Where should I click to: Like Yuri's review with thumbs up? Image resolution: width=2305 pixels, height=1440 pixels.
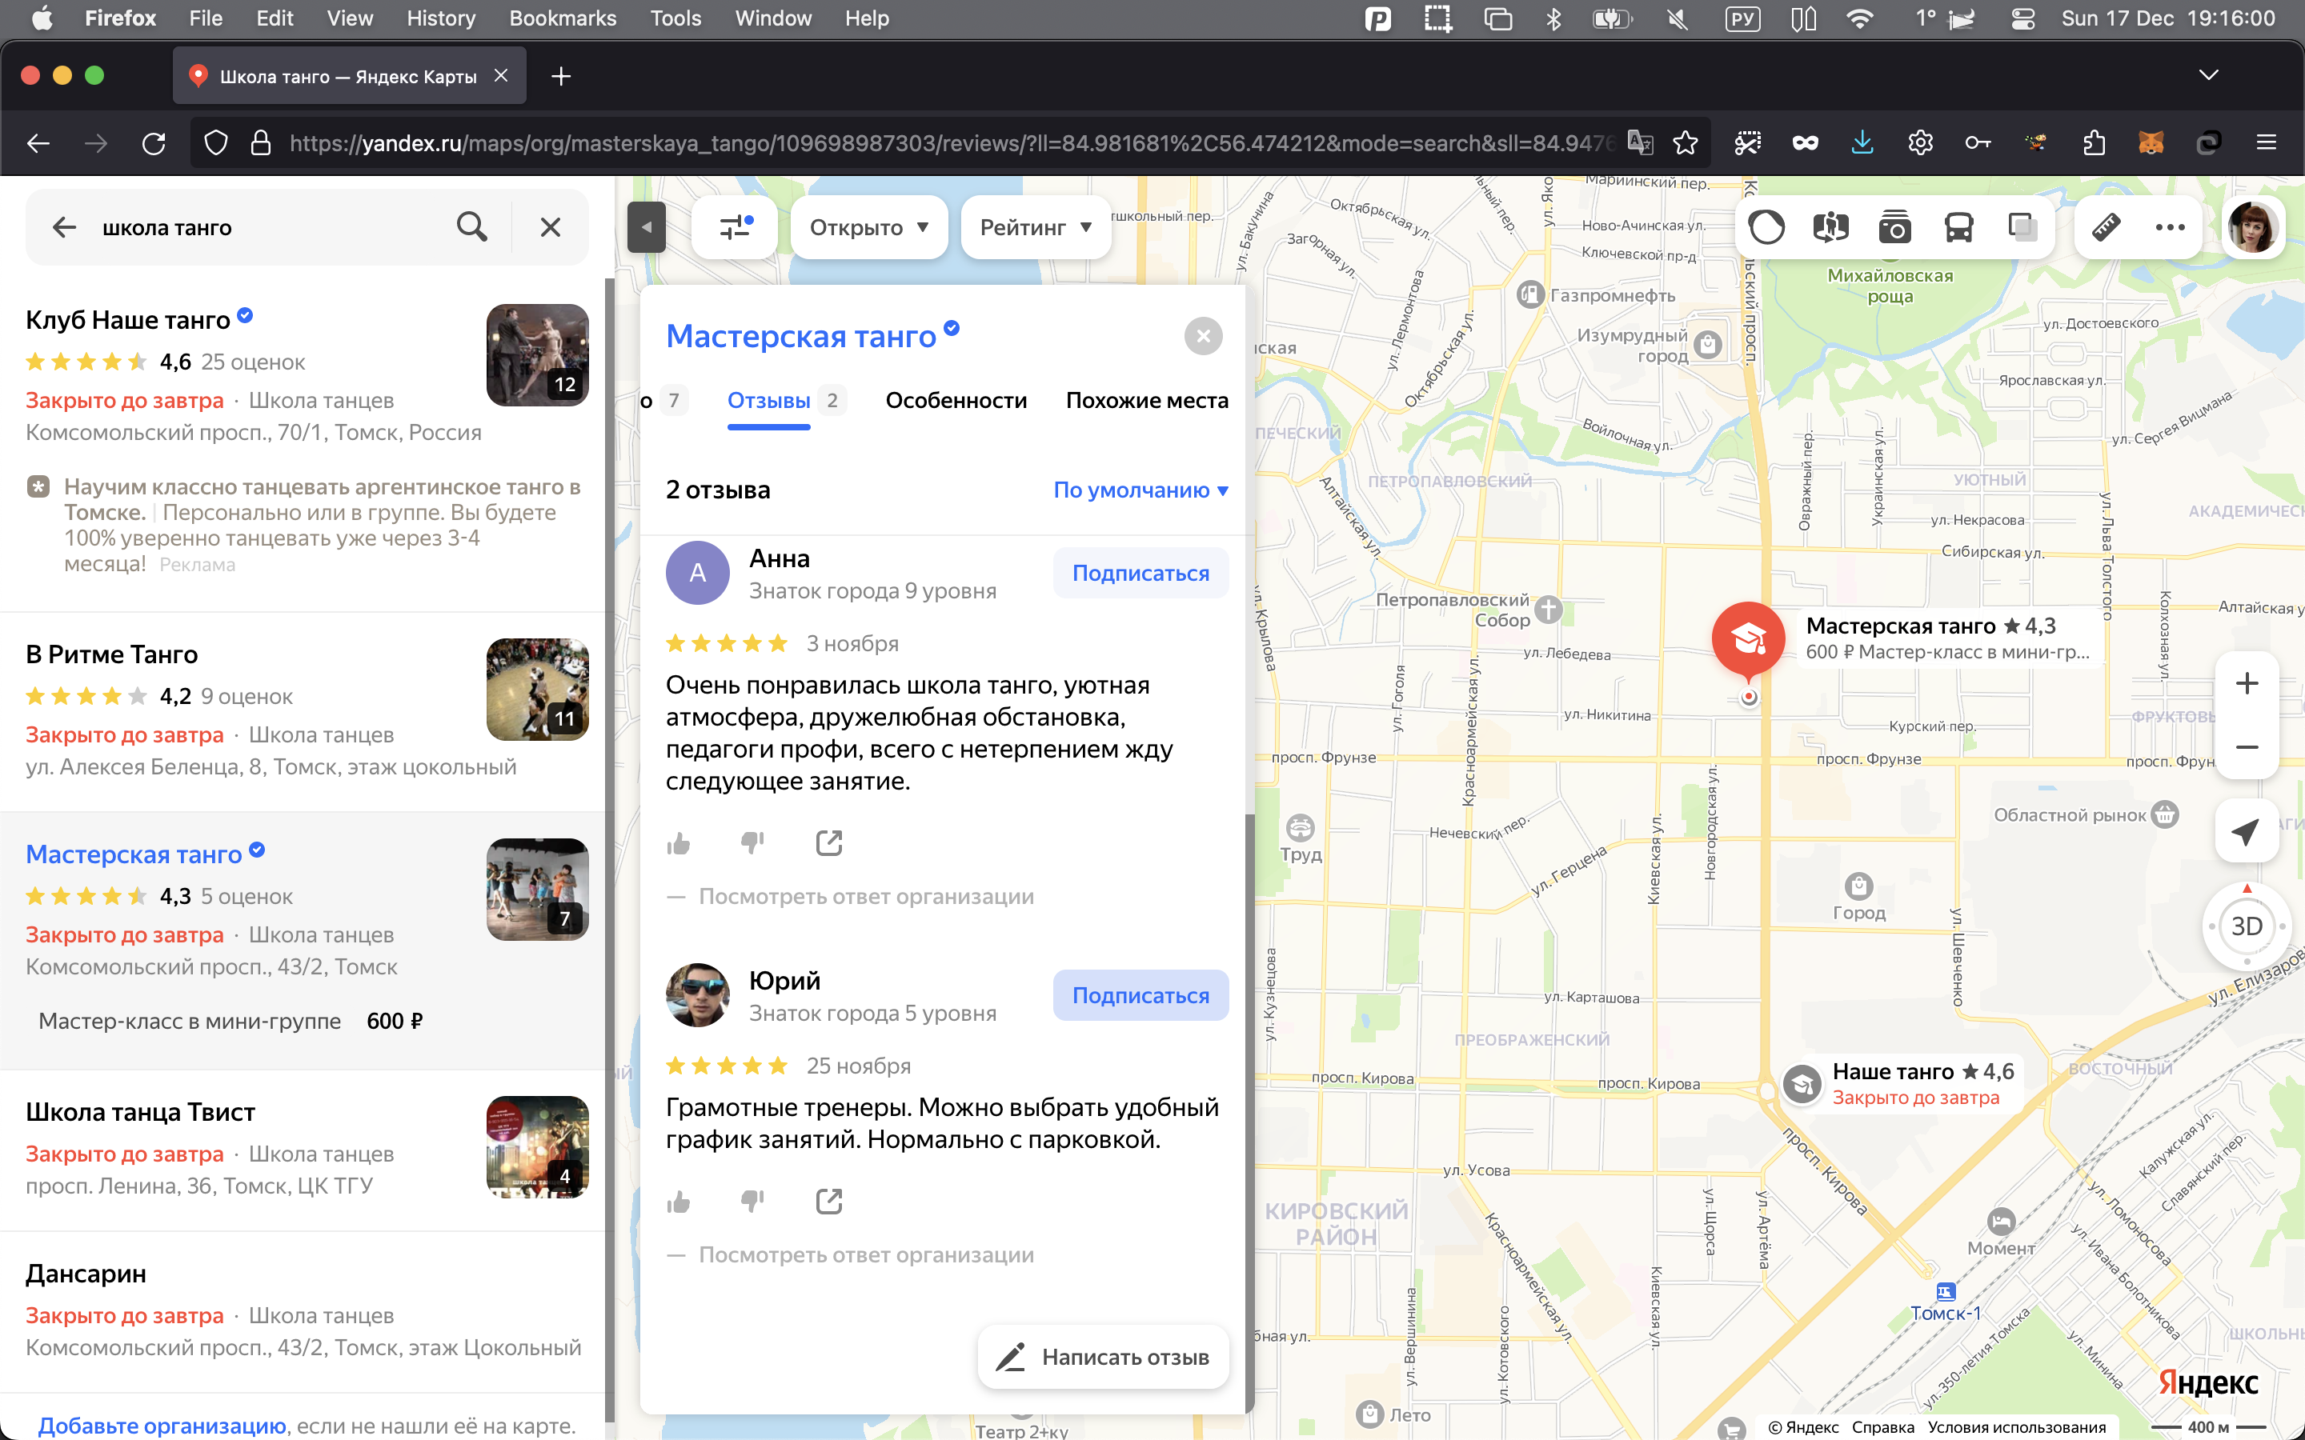click(678, 1202)
